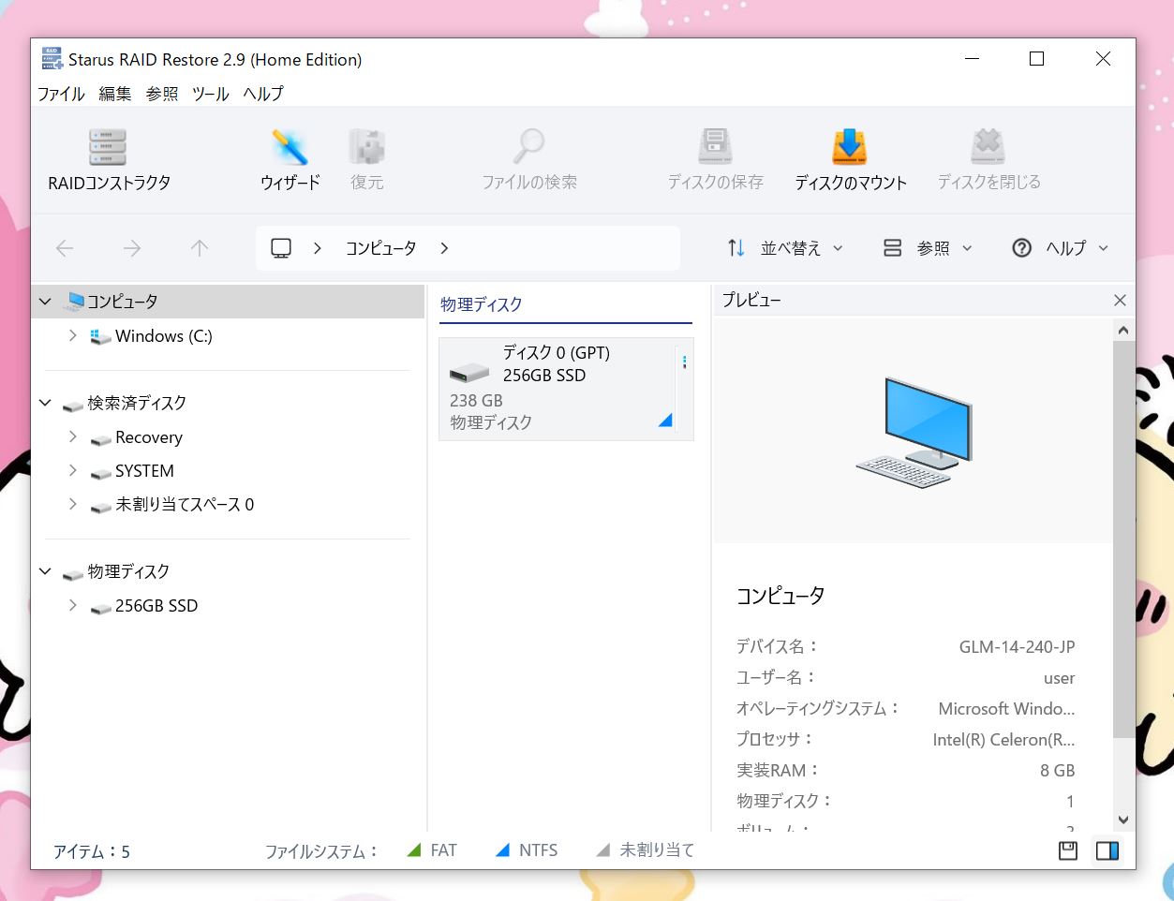Image resolution: width=1174 pixels, height=901 pixels.
Task: Click the NTFS legend blue triangle
Action: [502, 850]
